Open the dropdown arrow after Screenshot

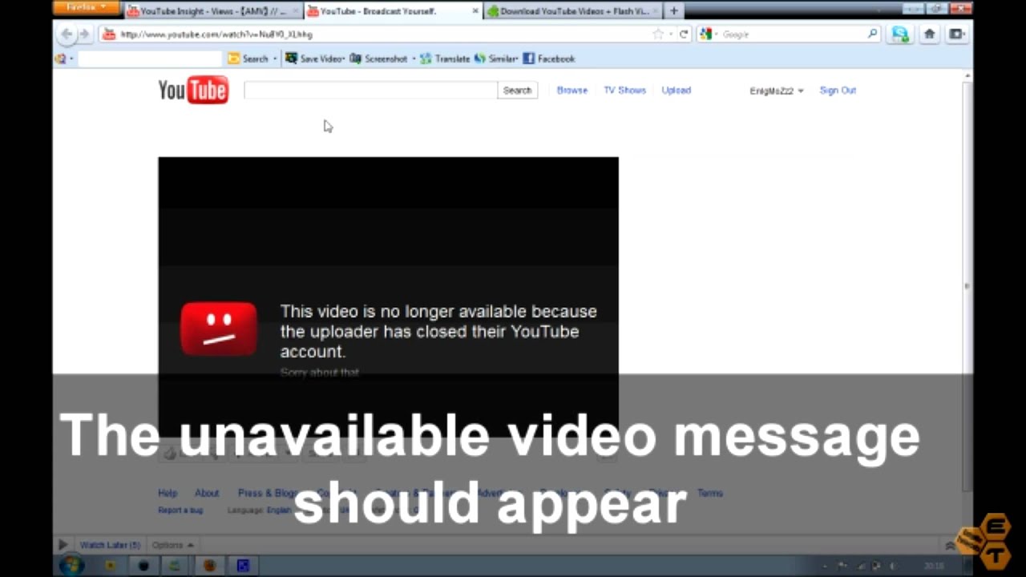414,59
